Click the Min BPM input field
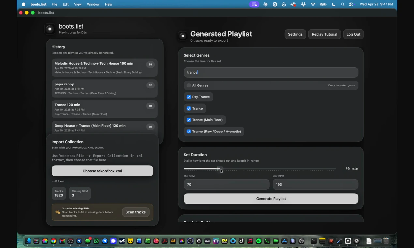 click(226, 184)
